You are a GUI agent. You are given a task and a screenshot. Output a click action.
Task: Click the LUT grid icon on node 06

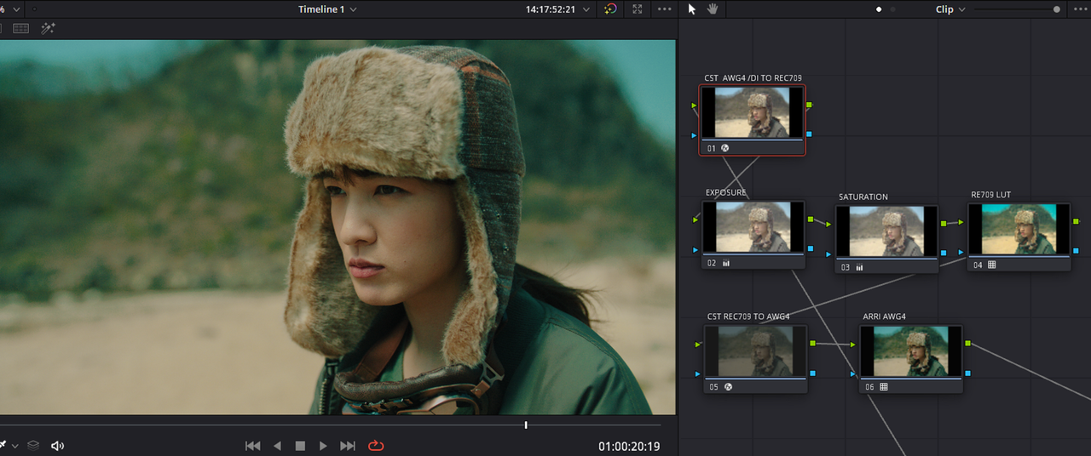click(x=884, y=387)
